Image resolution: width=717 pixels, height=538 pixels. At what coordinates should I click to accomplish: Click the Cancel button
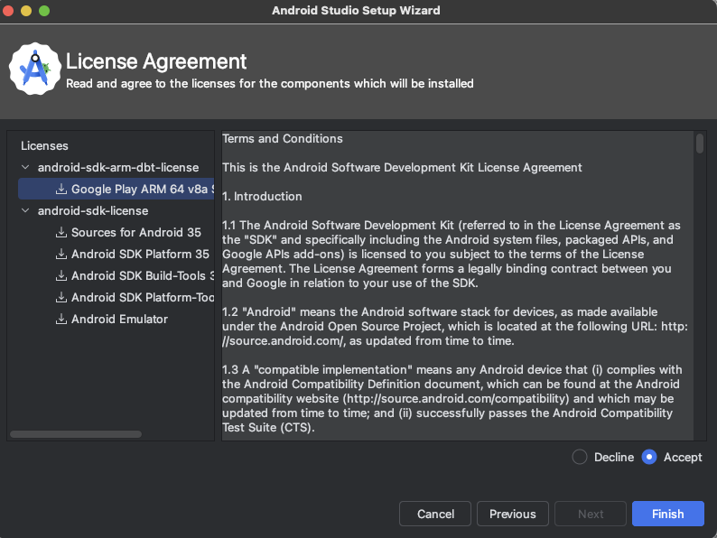[x=435, y=514]
